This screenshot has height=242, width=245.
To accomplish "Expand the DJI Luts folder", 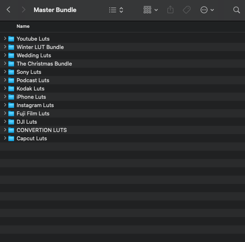I will coord(5,121).
